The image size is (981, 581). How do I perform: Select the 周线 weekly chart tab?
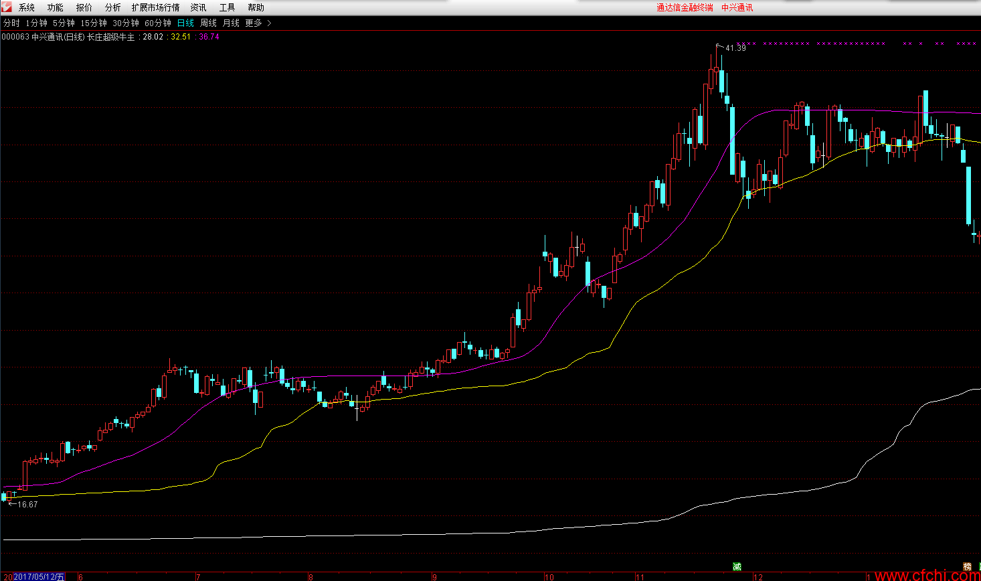pos(209,23)
